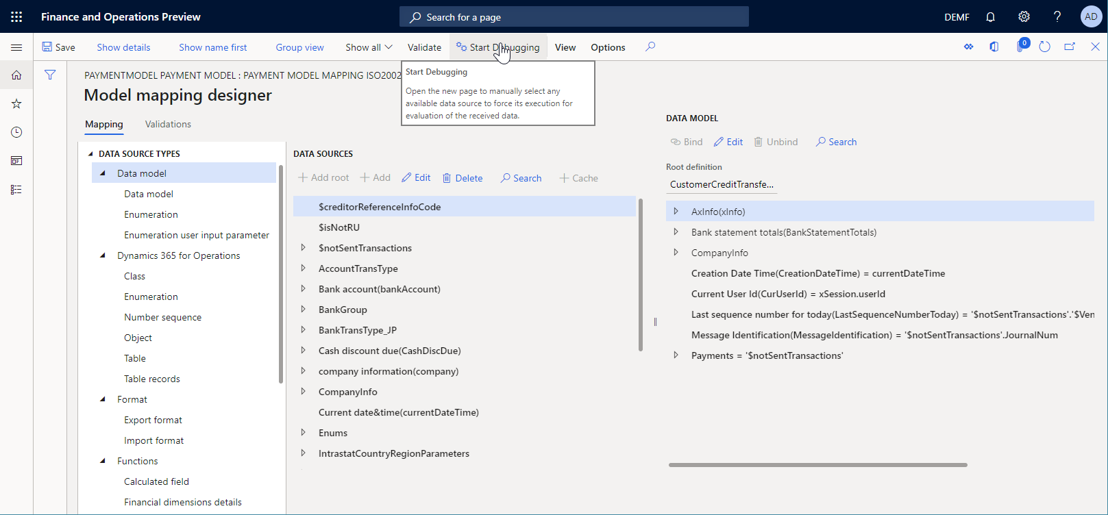The image size is (1108, 515).
Task: Click Delete in Data Sources toolbar
Action: [463, 178]
